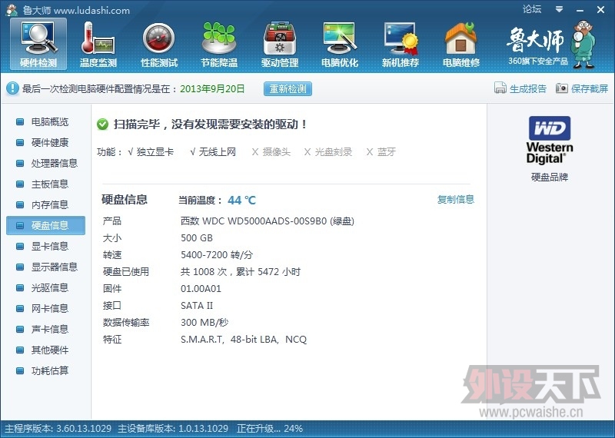Click 复制信息 copy info link

pyautogui.click(x=456, y=199)
